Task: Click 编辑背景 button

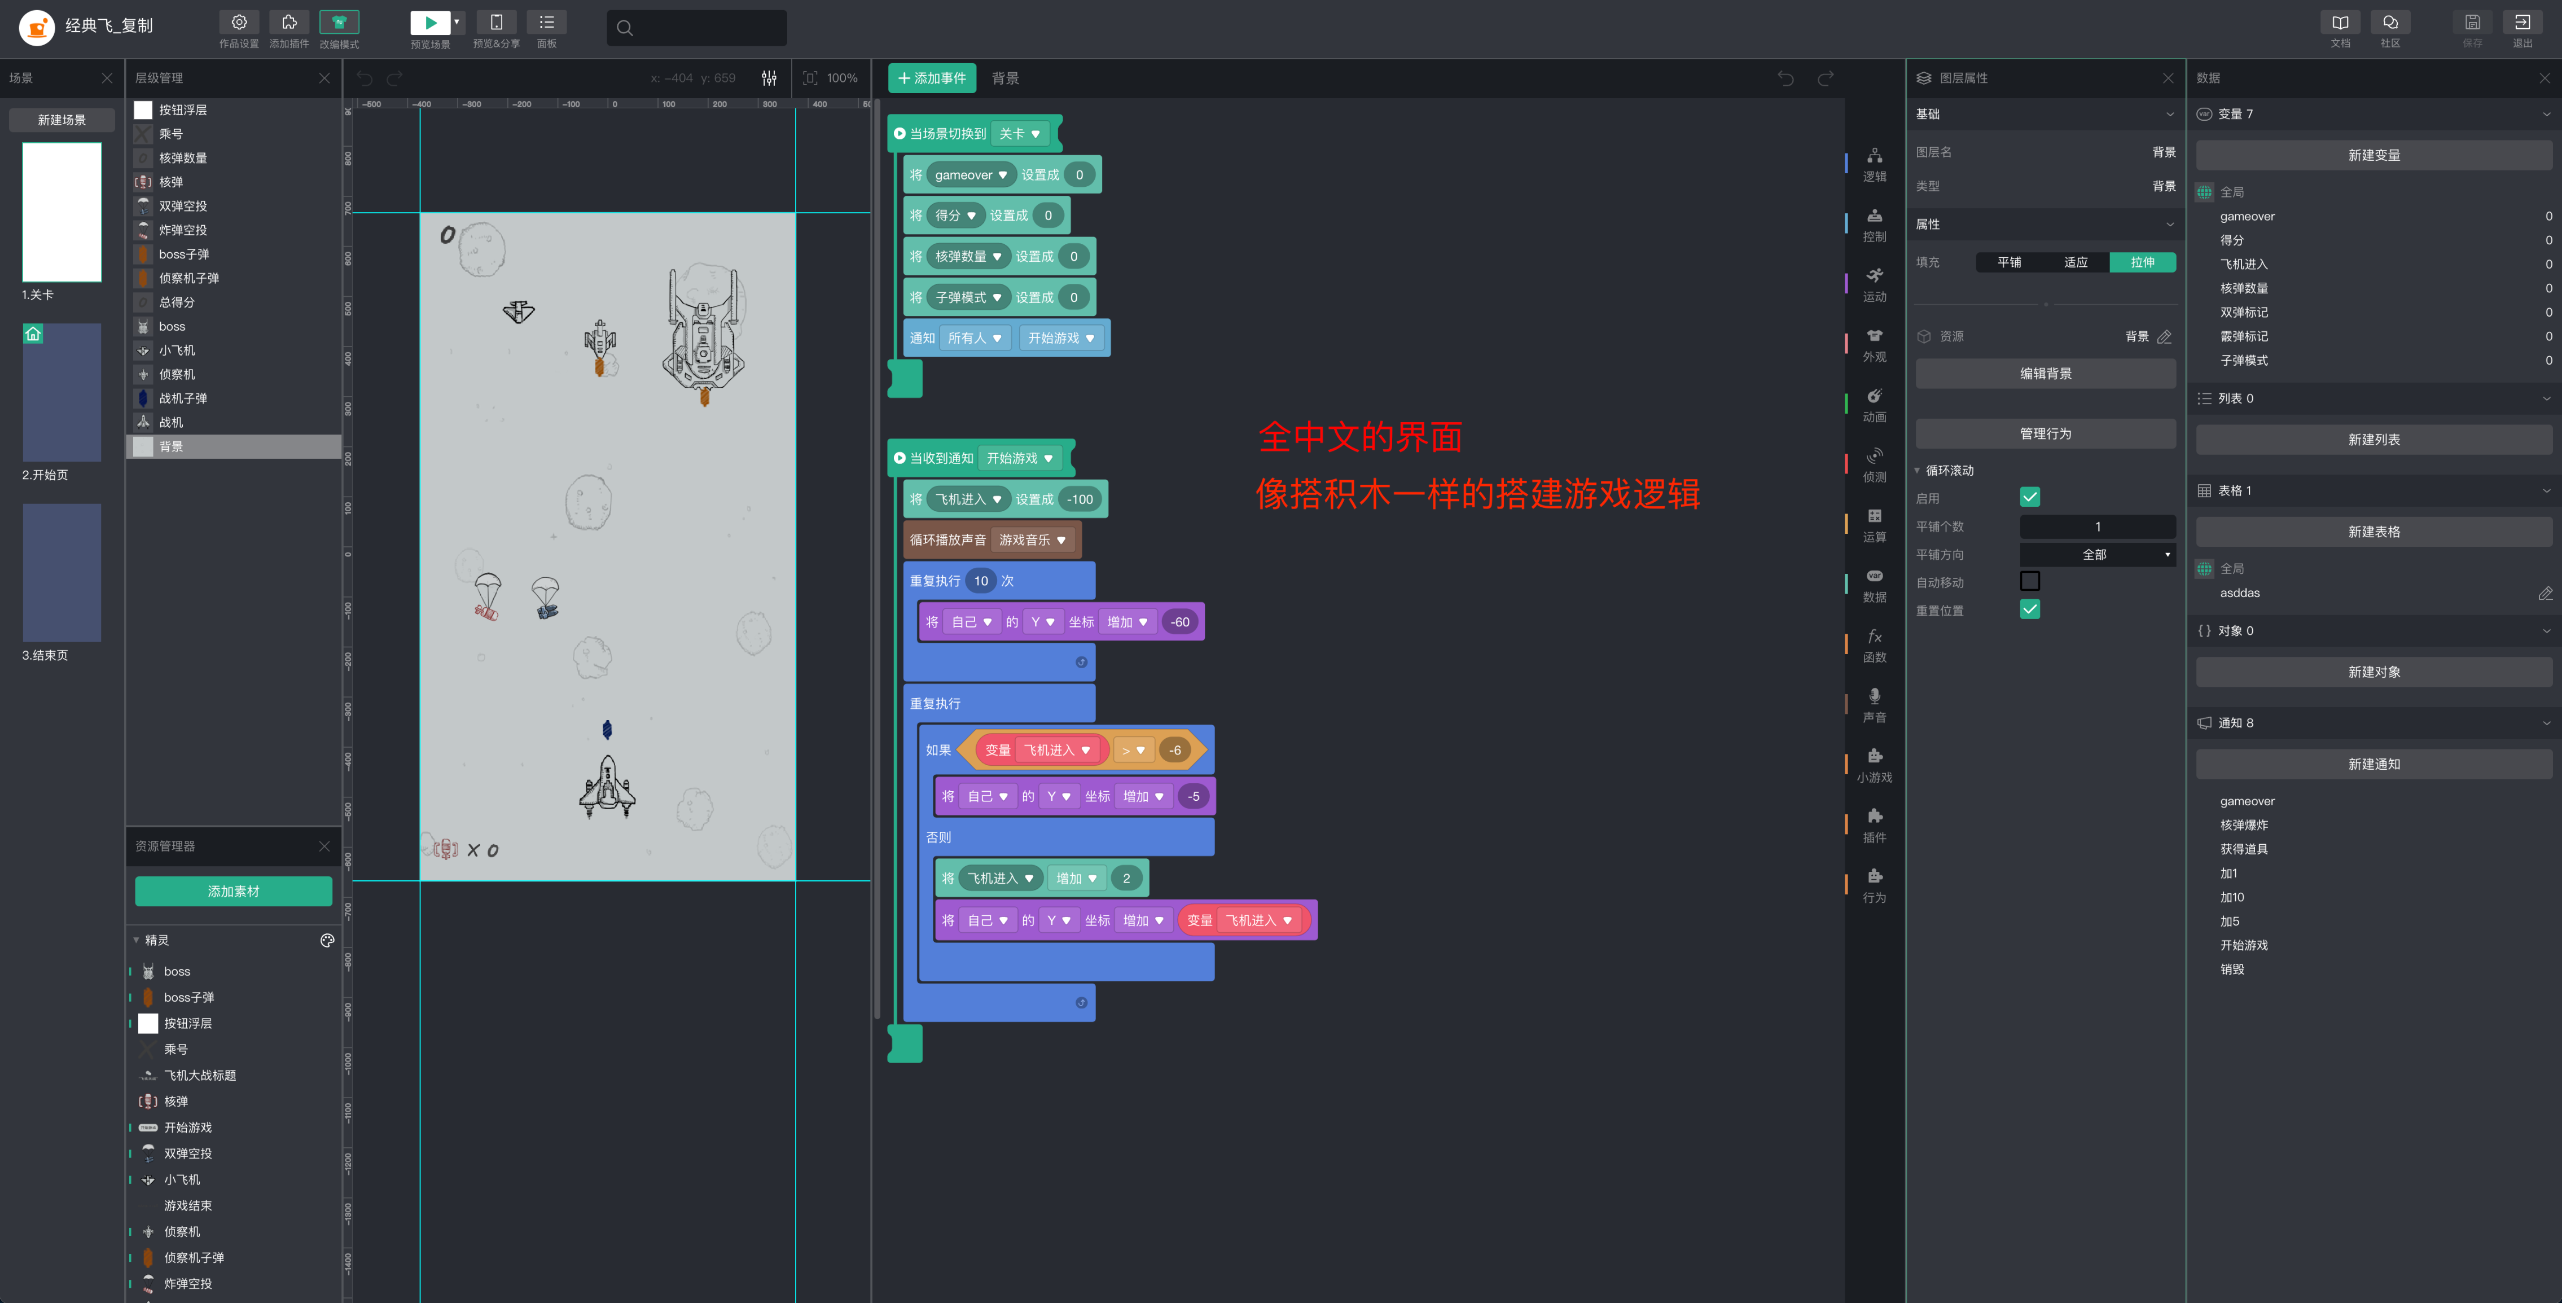Action: pyautogui.click(x=2045, y=373)
